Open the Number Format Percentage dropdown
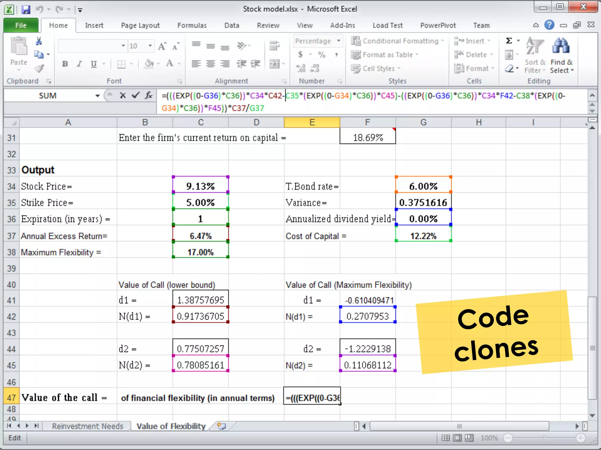Viewport: 601px width, 450px height. click(339, 41)
